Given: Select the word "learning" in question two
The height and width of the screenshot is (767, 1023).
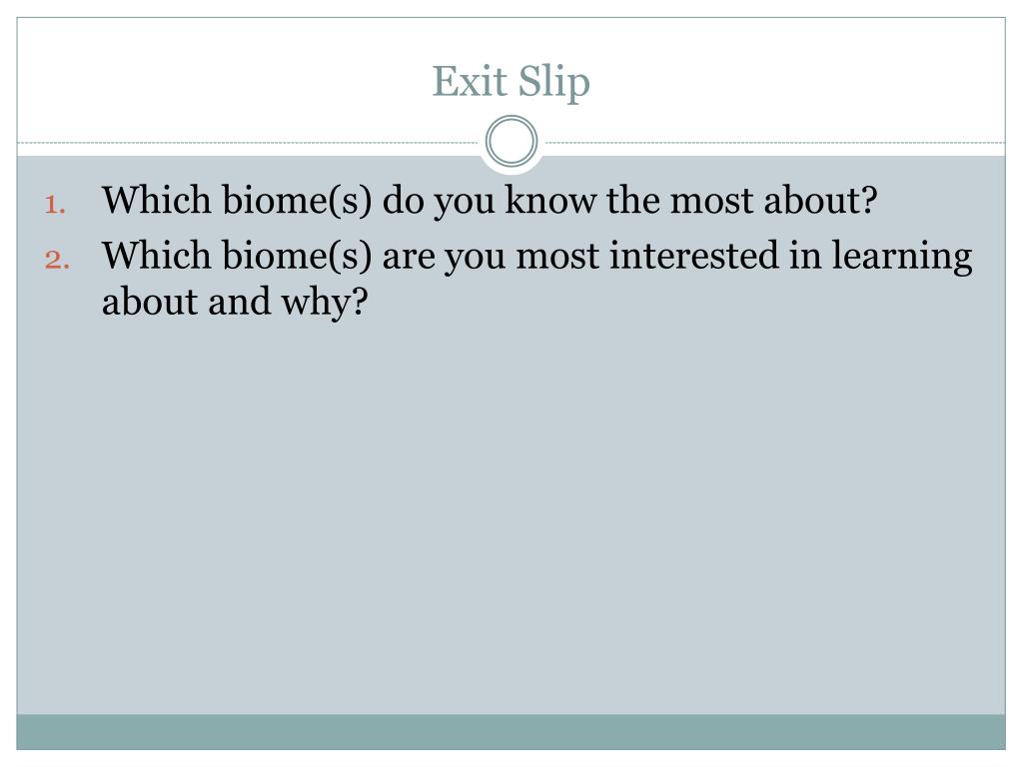Looking at the screenshot, I should pyautogui.click(x=902, y=257).
